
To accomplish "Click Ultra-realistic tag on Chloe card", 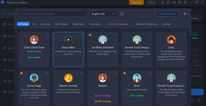I will 34,57.
